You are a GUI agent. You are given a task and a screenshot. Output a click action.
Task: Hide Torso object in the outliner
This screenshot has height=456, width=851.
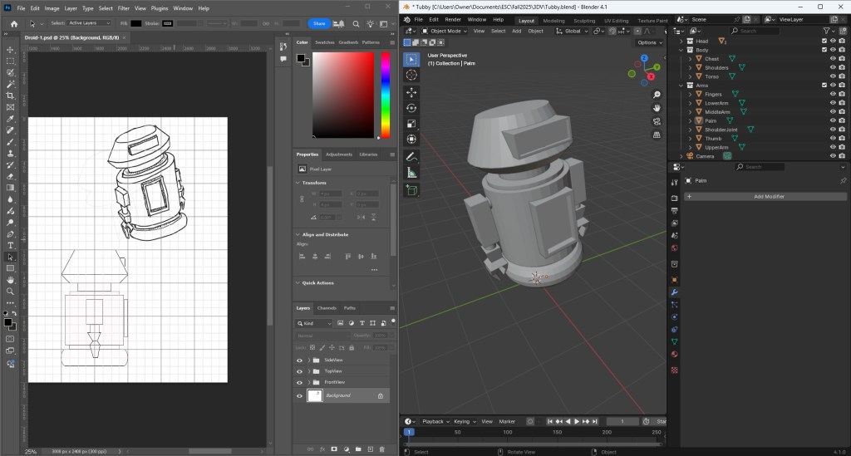[832, 76]
